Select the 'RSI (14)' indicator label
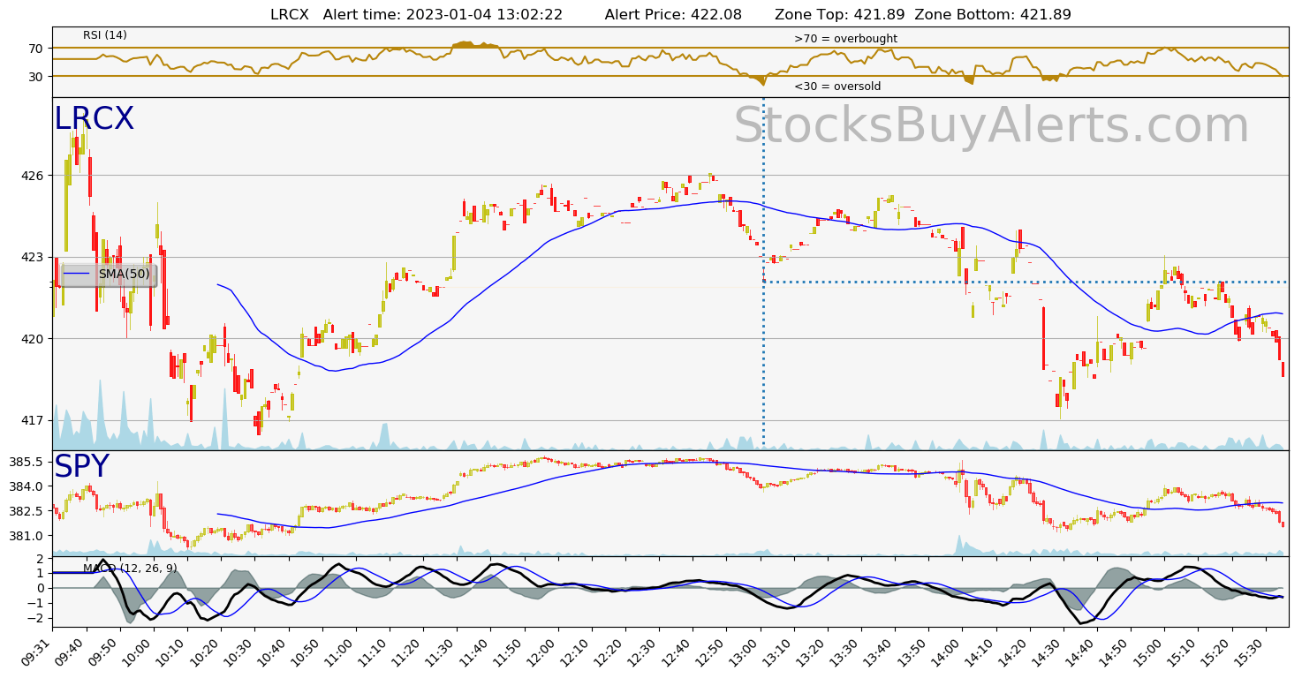This screenshot has height=678, width=1302. (105, 35)
